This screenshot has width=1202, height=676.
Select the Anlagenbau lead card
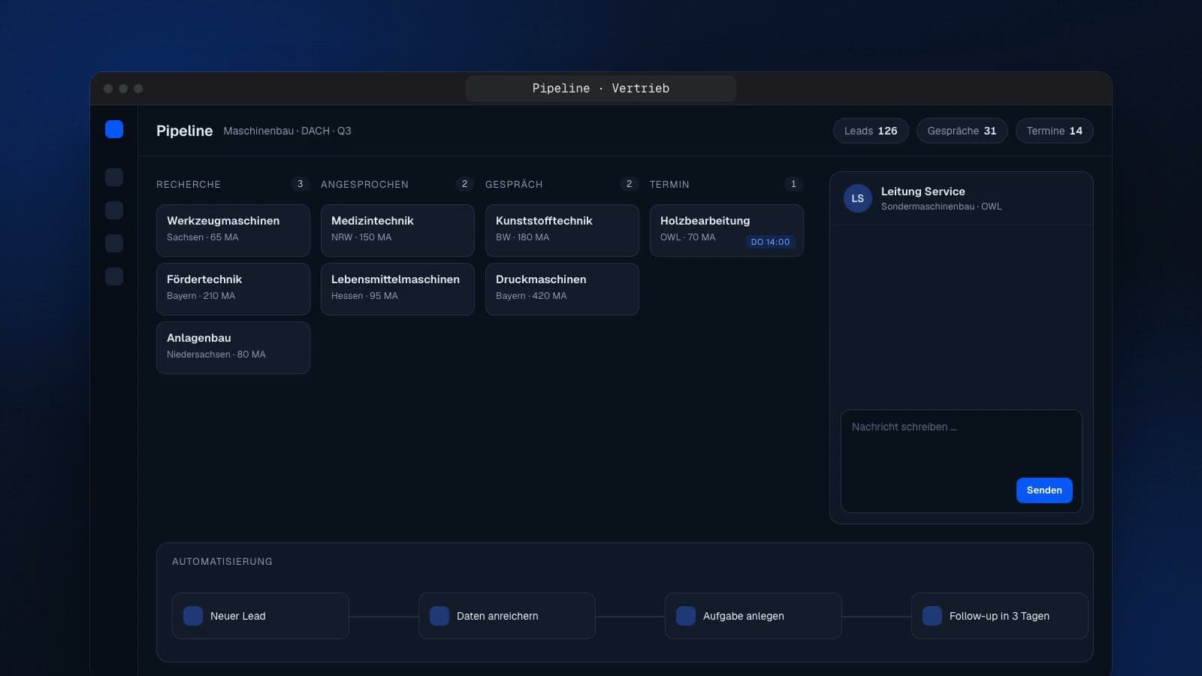233,348
